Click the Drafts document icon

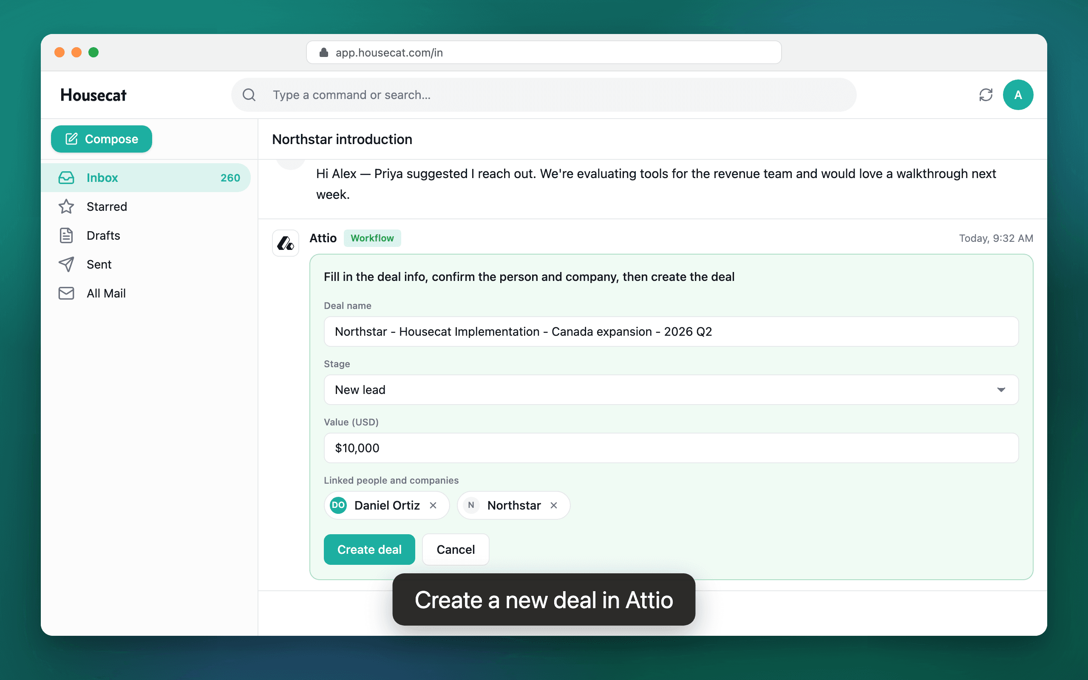click(66, 235)
